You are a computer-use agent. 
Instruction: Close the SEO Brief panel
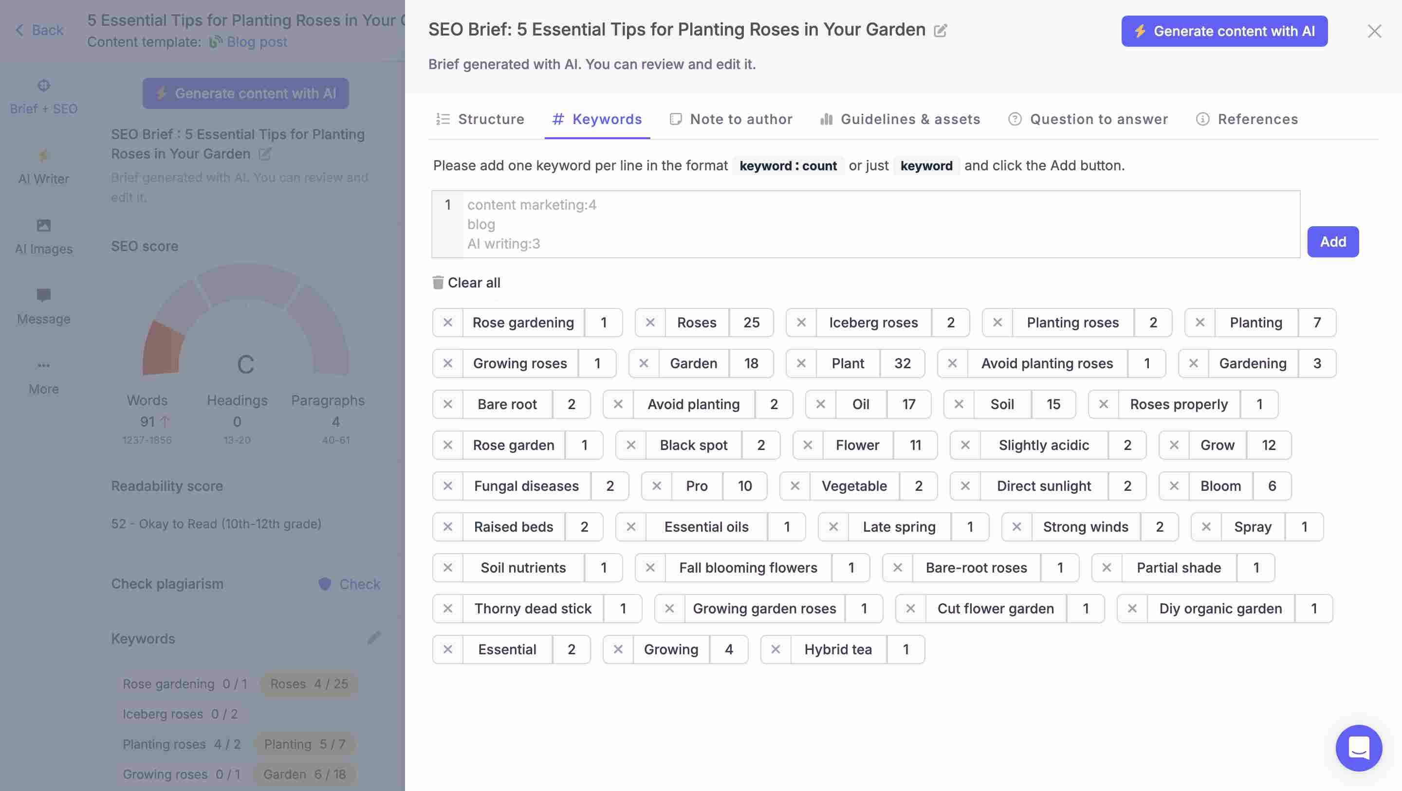(x=1374, y=31)
